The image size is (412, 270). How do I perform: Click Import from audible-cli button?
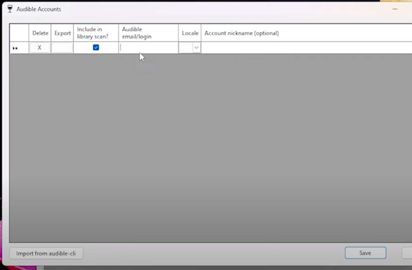[46, 253]
